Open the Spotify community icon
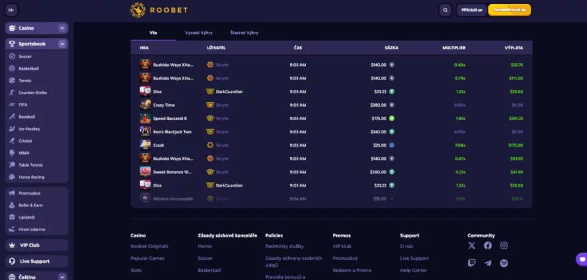Screen dimensions: 587x280 [504, 263]
